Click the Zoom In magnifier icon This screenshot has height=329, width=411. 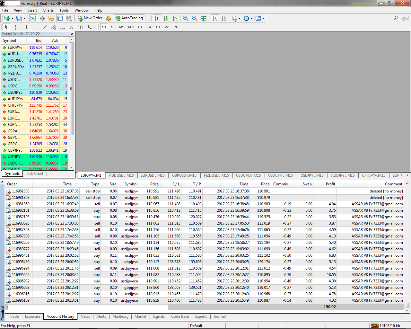186,18
